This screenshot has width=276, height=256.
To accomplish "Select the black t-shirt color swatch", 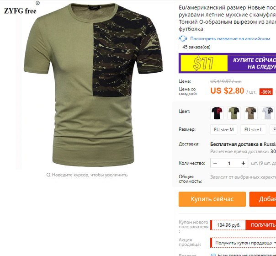I will tap(217, 113).
